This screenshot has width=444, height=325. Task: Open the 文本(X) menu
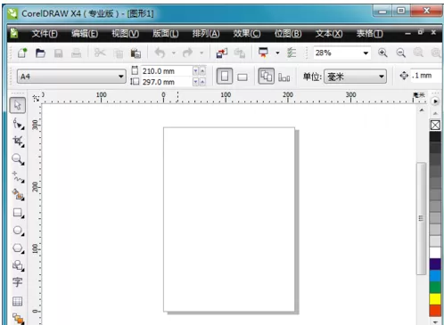(329, 34)
